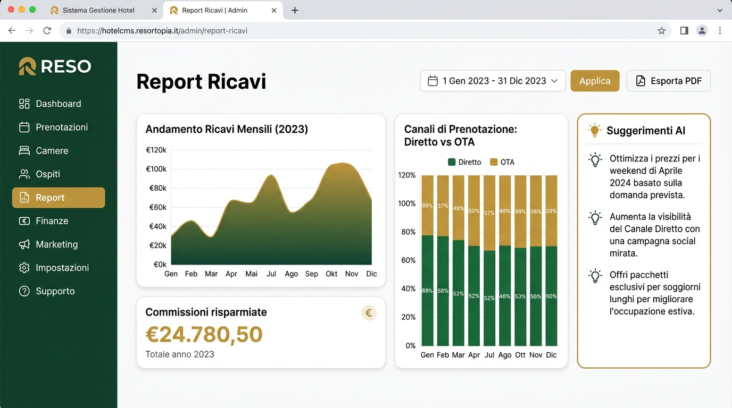
Task: Close the Report Ricavi tab
Action: coord(273,10)
